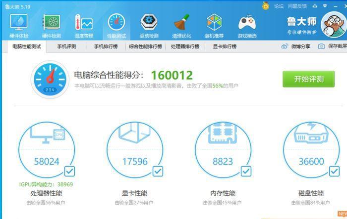
Task: Uncheck the 磁盘性能 test checkbox
Action: [334, 172]
